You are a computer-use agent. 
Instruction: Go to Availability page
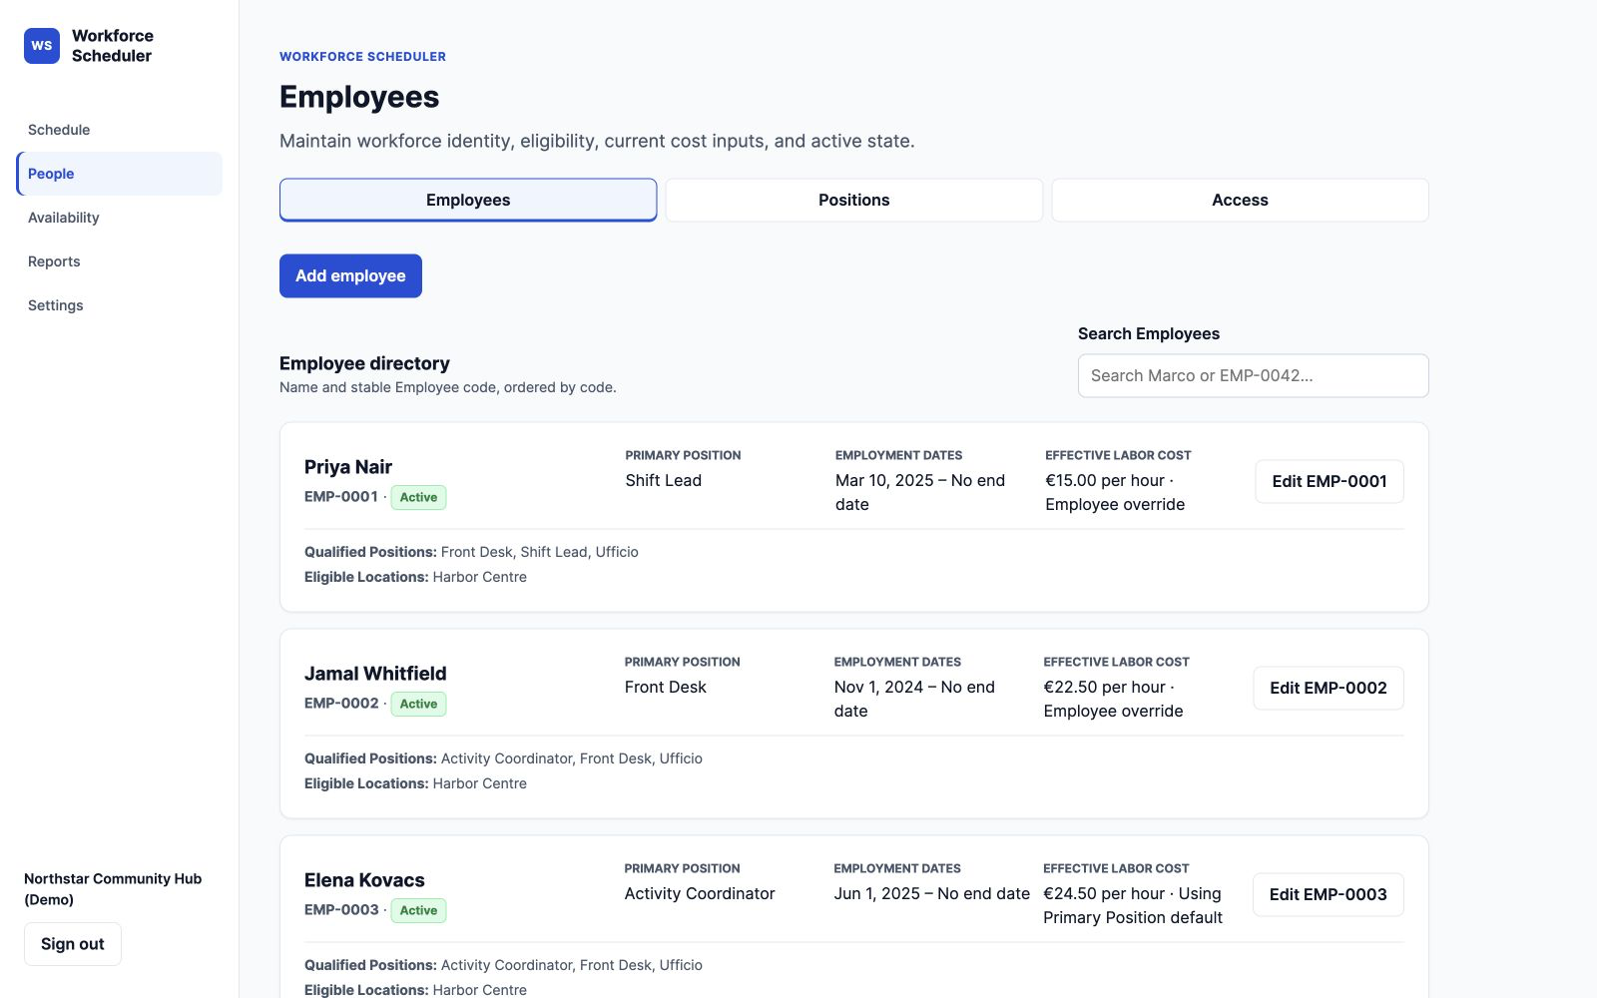(119, 218)
